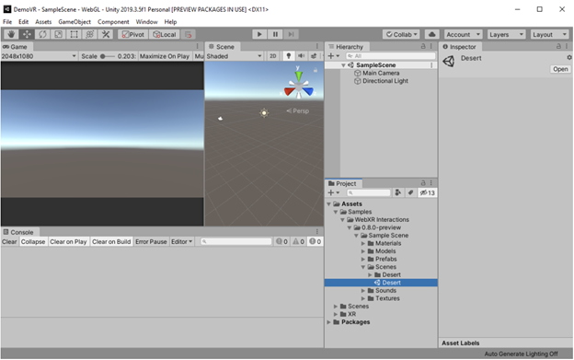Toggle Maximize On Play
This screenshot has width=574, height=360.
(165, 56)
